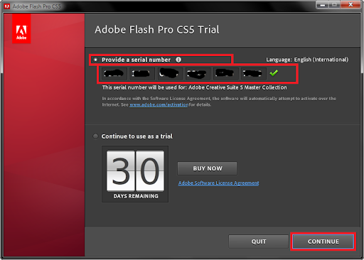Viewport: 364px width, 260px height.
Task: Click the third serial number field
Action: tap(170, 74)
